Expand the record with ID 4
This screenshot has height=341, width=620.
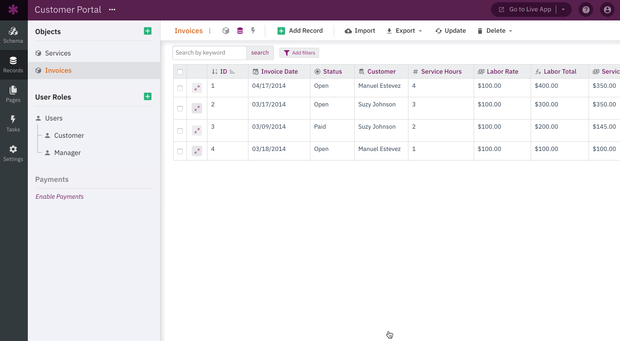(197, 151)
